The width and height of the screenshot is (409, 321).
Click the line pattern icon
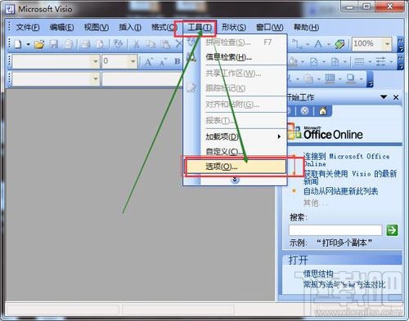click(x=359, y=62)
